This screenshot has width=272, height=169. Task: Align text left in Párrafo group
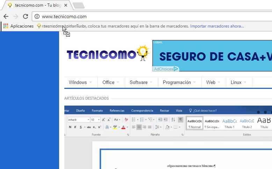(134, 127)
